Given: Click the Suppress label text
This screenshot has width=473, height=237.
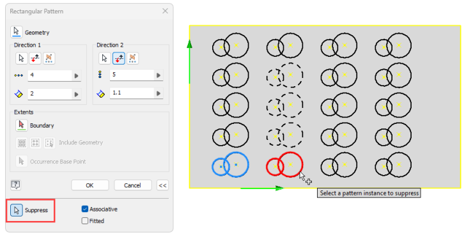Looking at the screenshot, I should [x=36, y=210].
